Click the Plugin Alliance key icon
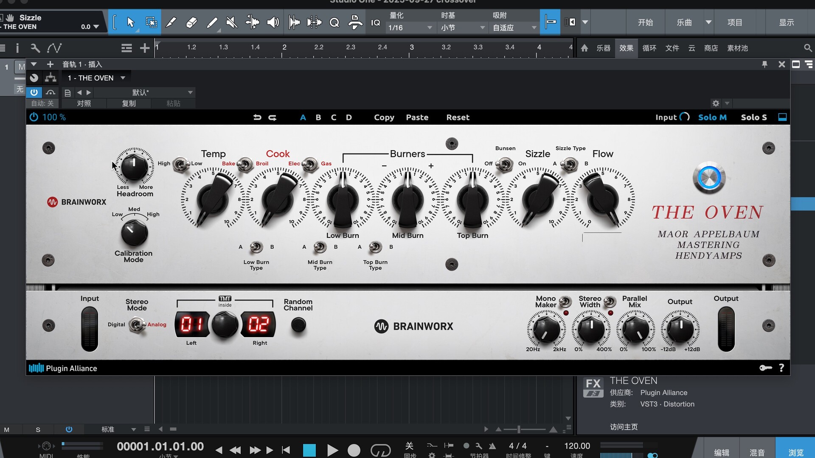The image size is (815, 458). [x=765, y=368]
